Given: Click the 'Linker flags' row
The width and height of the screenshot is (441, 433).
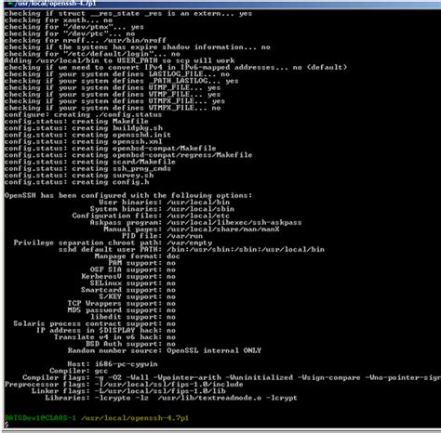Looking at the screenshot, I should click(x=128, y=391).
